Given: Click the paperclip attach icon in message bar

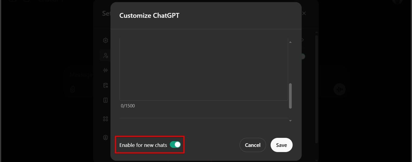Looking at the screenshot, I should point(72,89).
